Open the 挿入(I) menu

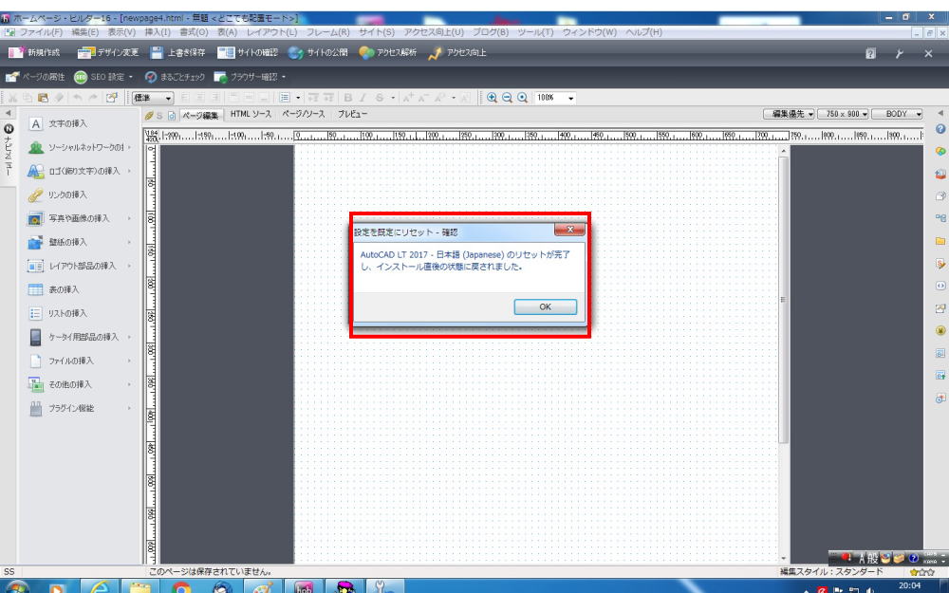click(158, 32)
